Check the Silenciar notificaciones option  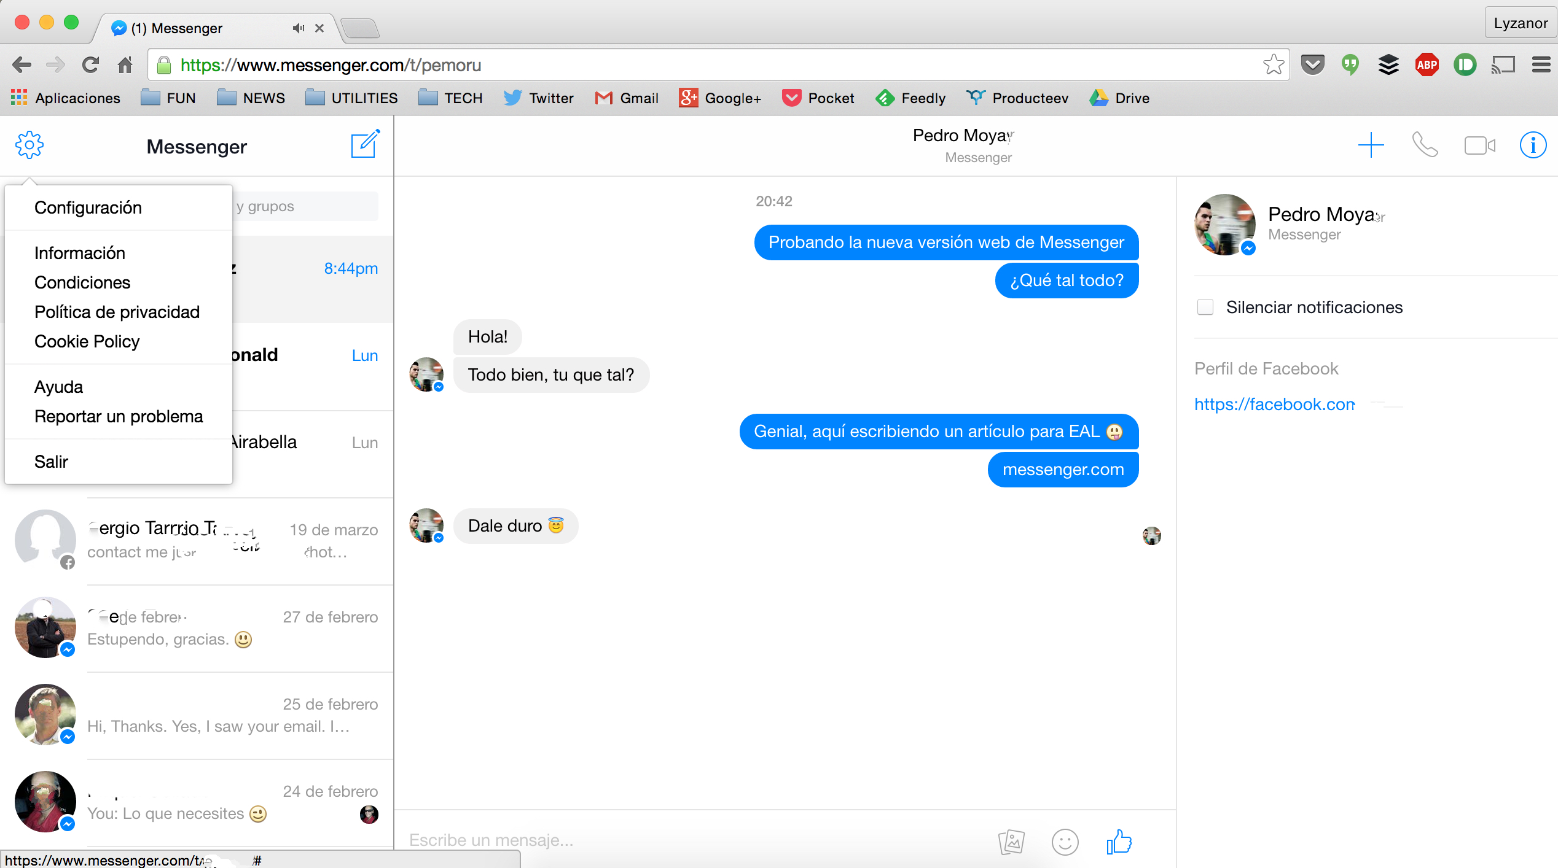pyautogui.click(x=1205, y=308)
